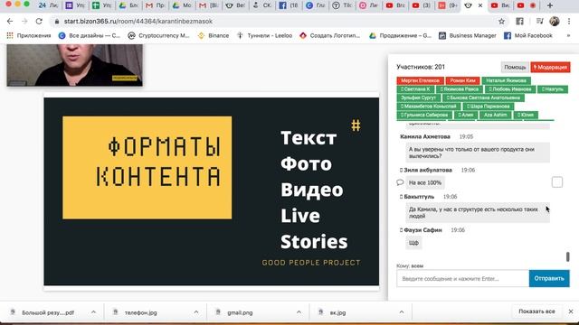
Task: Switch to the TikTok tab
Action: point(342,5)
